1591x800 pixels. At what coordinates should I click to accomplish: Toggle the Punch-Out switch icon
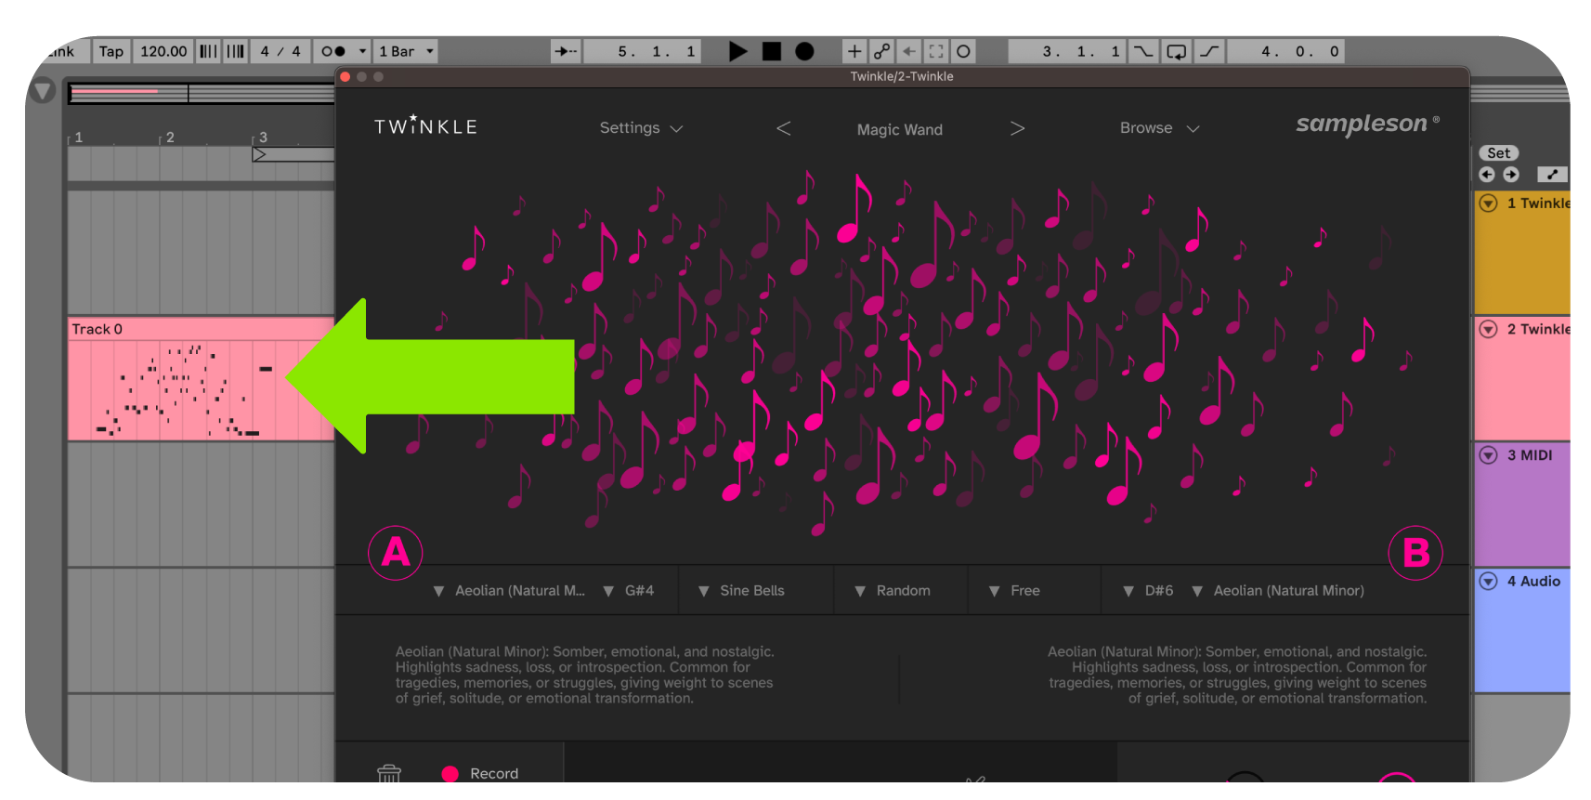coord(1209,51)
